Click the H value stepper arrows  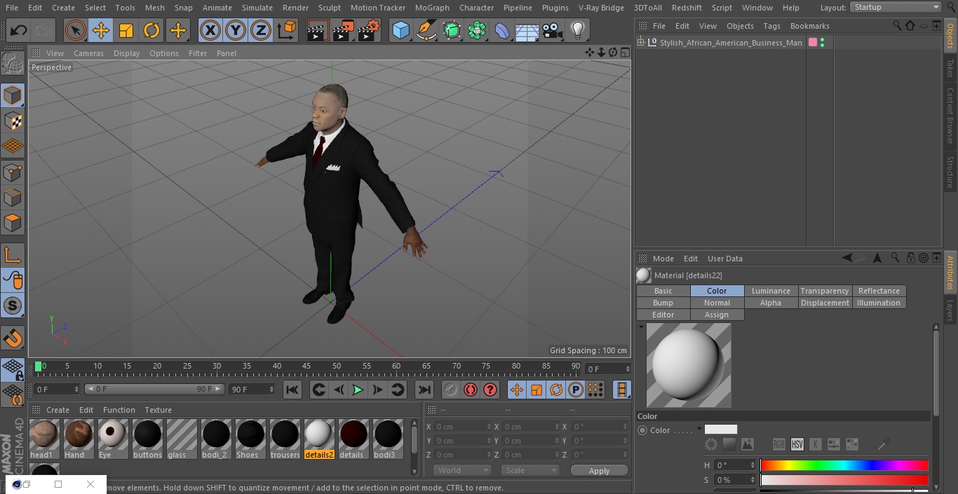click(753, 465)
